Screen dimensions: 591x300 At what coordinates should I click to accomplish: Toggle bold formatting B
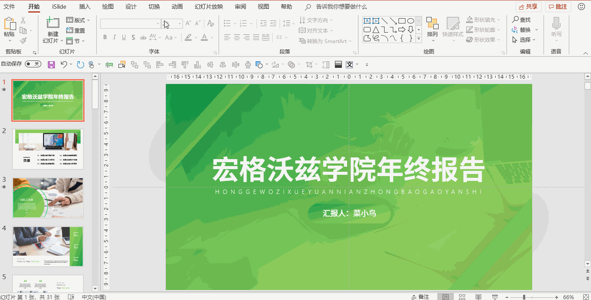point(105,37)
